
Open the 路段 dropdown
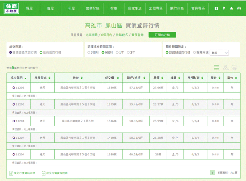pyautogui.click(x=219, y=53)
